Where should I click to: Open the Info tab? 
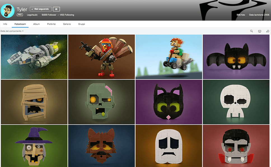pyautogui.click(x=5, y=24)
